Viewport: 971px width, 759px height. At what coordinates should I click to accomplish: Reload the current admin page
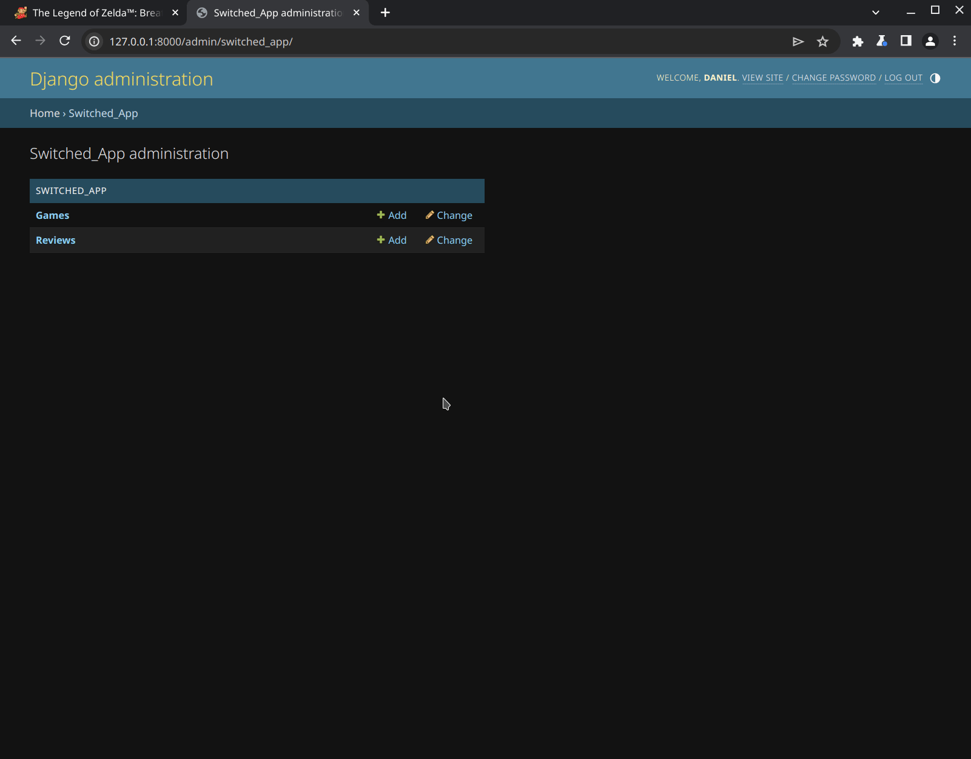65,41
